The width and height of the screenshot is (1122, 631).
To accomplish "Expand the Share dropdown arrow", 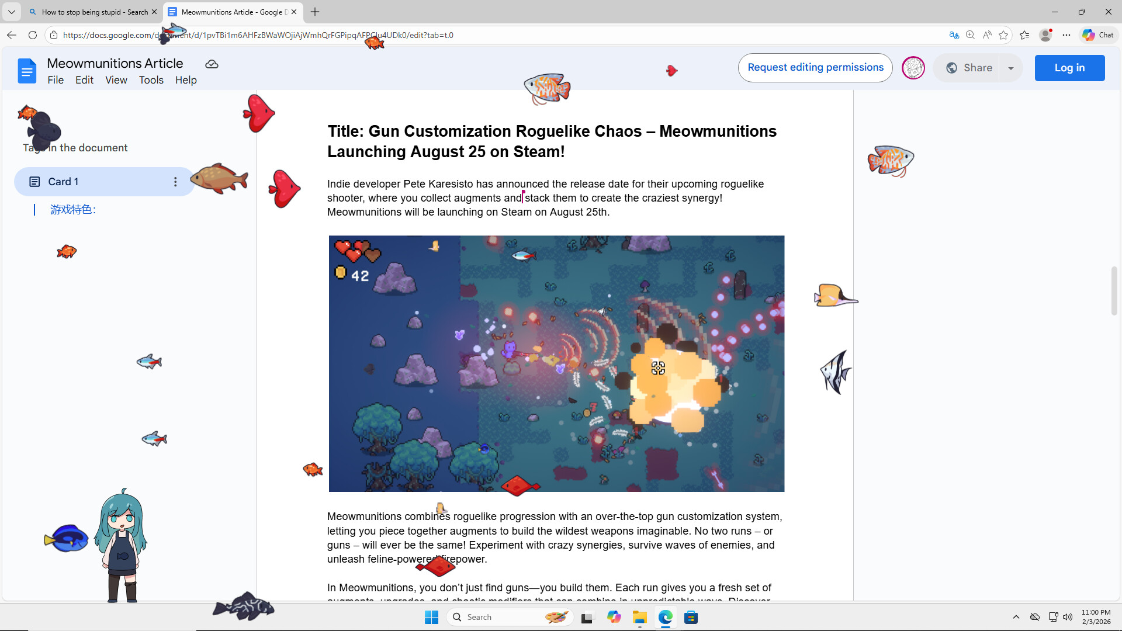I will click(1011, 68).
